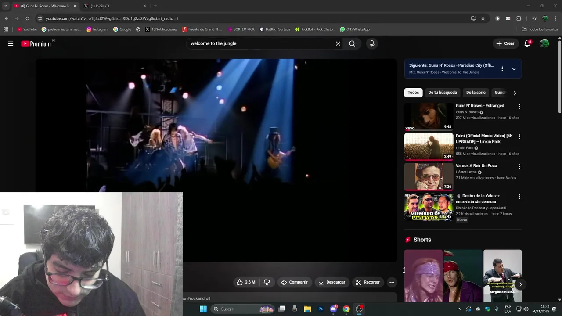
Task: Open tab search dropdown in title bar
Action: click(x=6, y=6)
